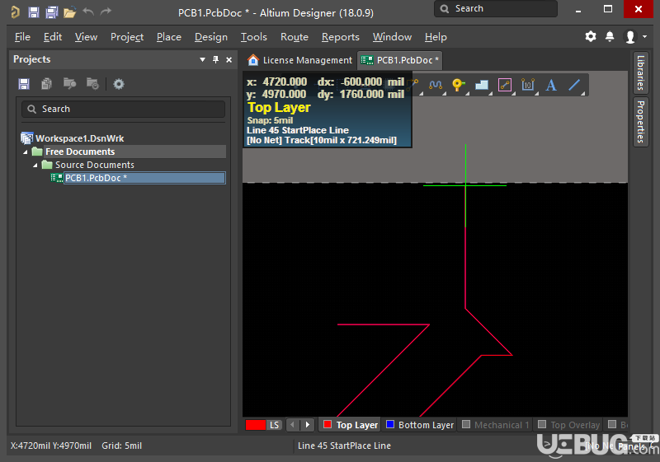Open the Design menu
Image resolution: width=660 pixels, height=462 pixels.
point(211,37)
